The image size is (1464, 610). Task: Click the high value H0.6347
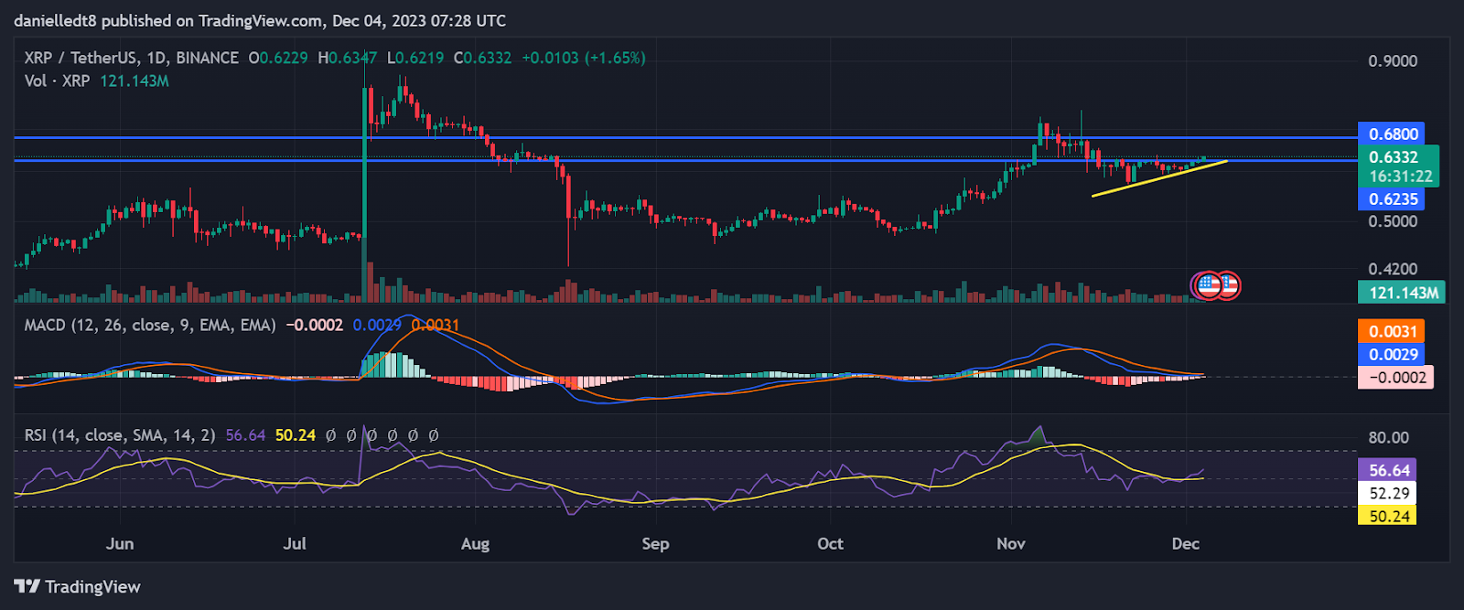click(x=347, y=58)
